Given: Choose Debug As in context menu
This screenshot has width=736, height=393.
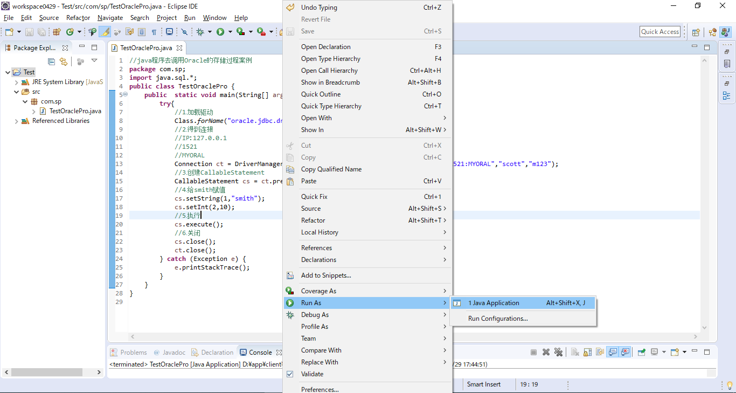Looking at the screenshot, I should (367, 315).
